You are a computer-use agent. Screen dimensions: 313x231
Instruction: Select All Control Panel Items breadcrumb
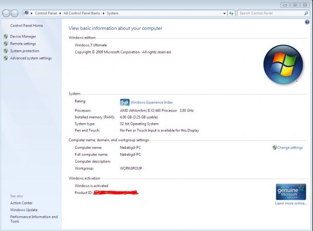tap(82, 13)
